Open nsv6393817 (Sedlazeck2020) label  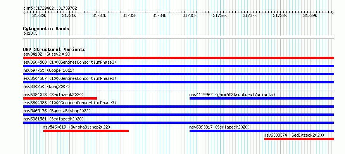coord(219,127)
